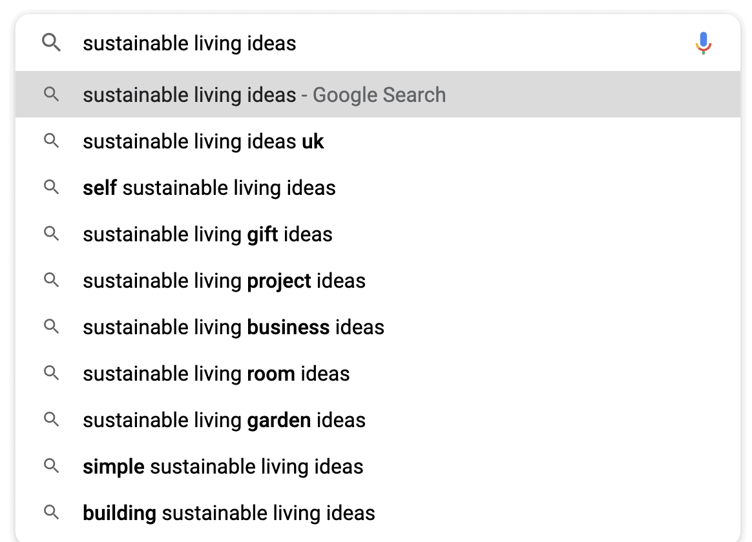
Task: Click the search icon beside 'sustainable living ideas uk'
Action: 52,141
